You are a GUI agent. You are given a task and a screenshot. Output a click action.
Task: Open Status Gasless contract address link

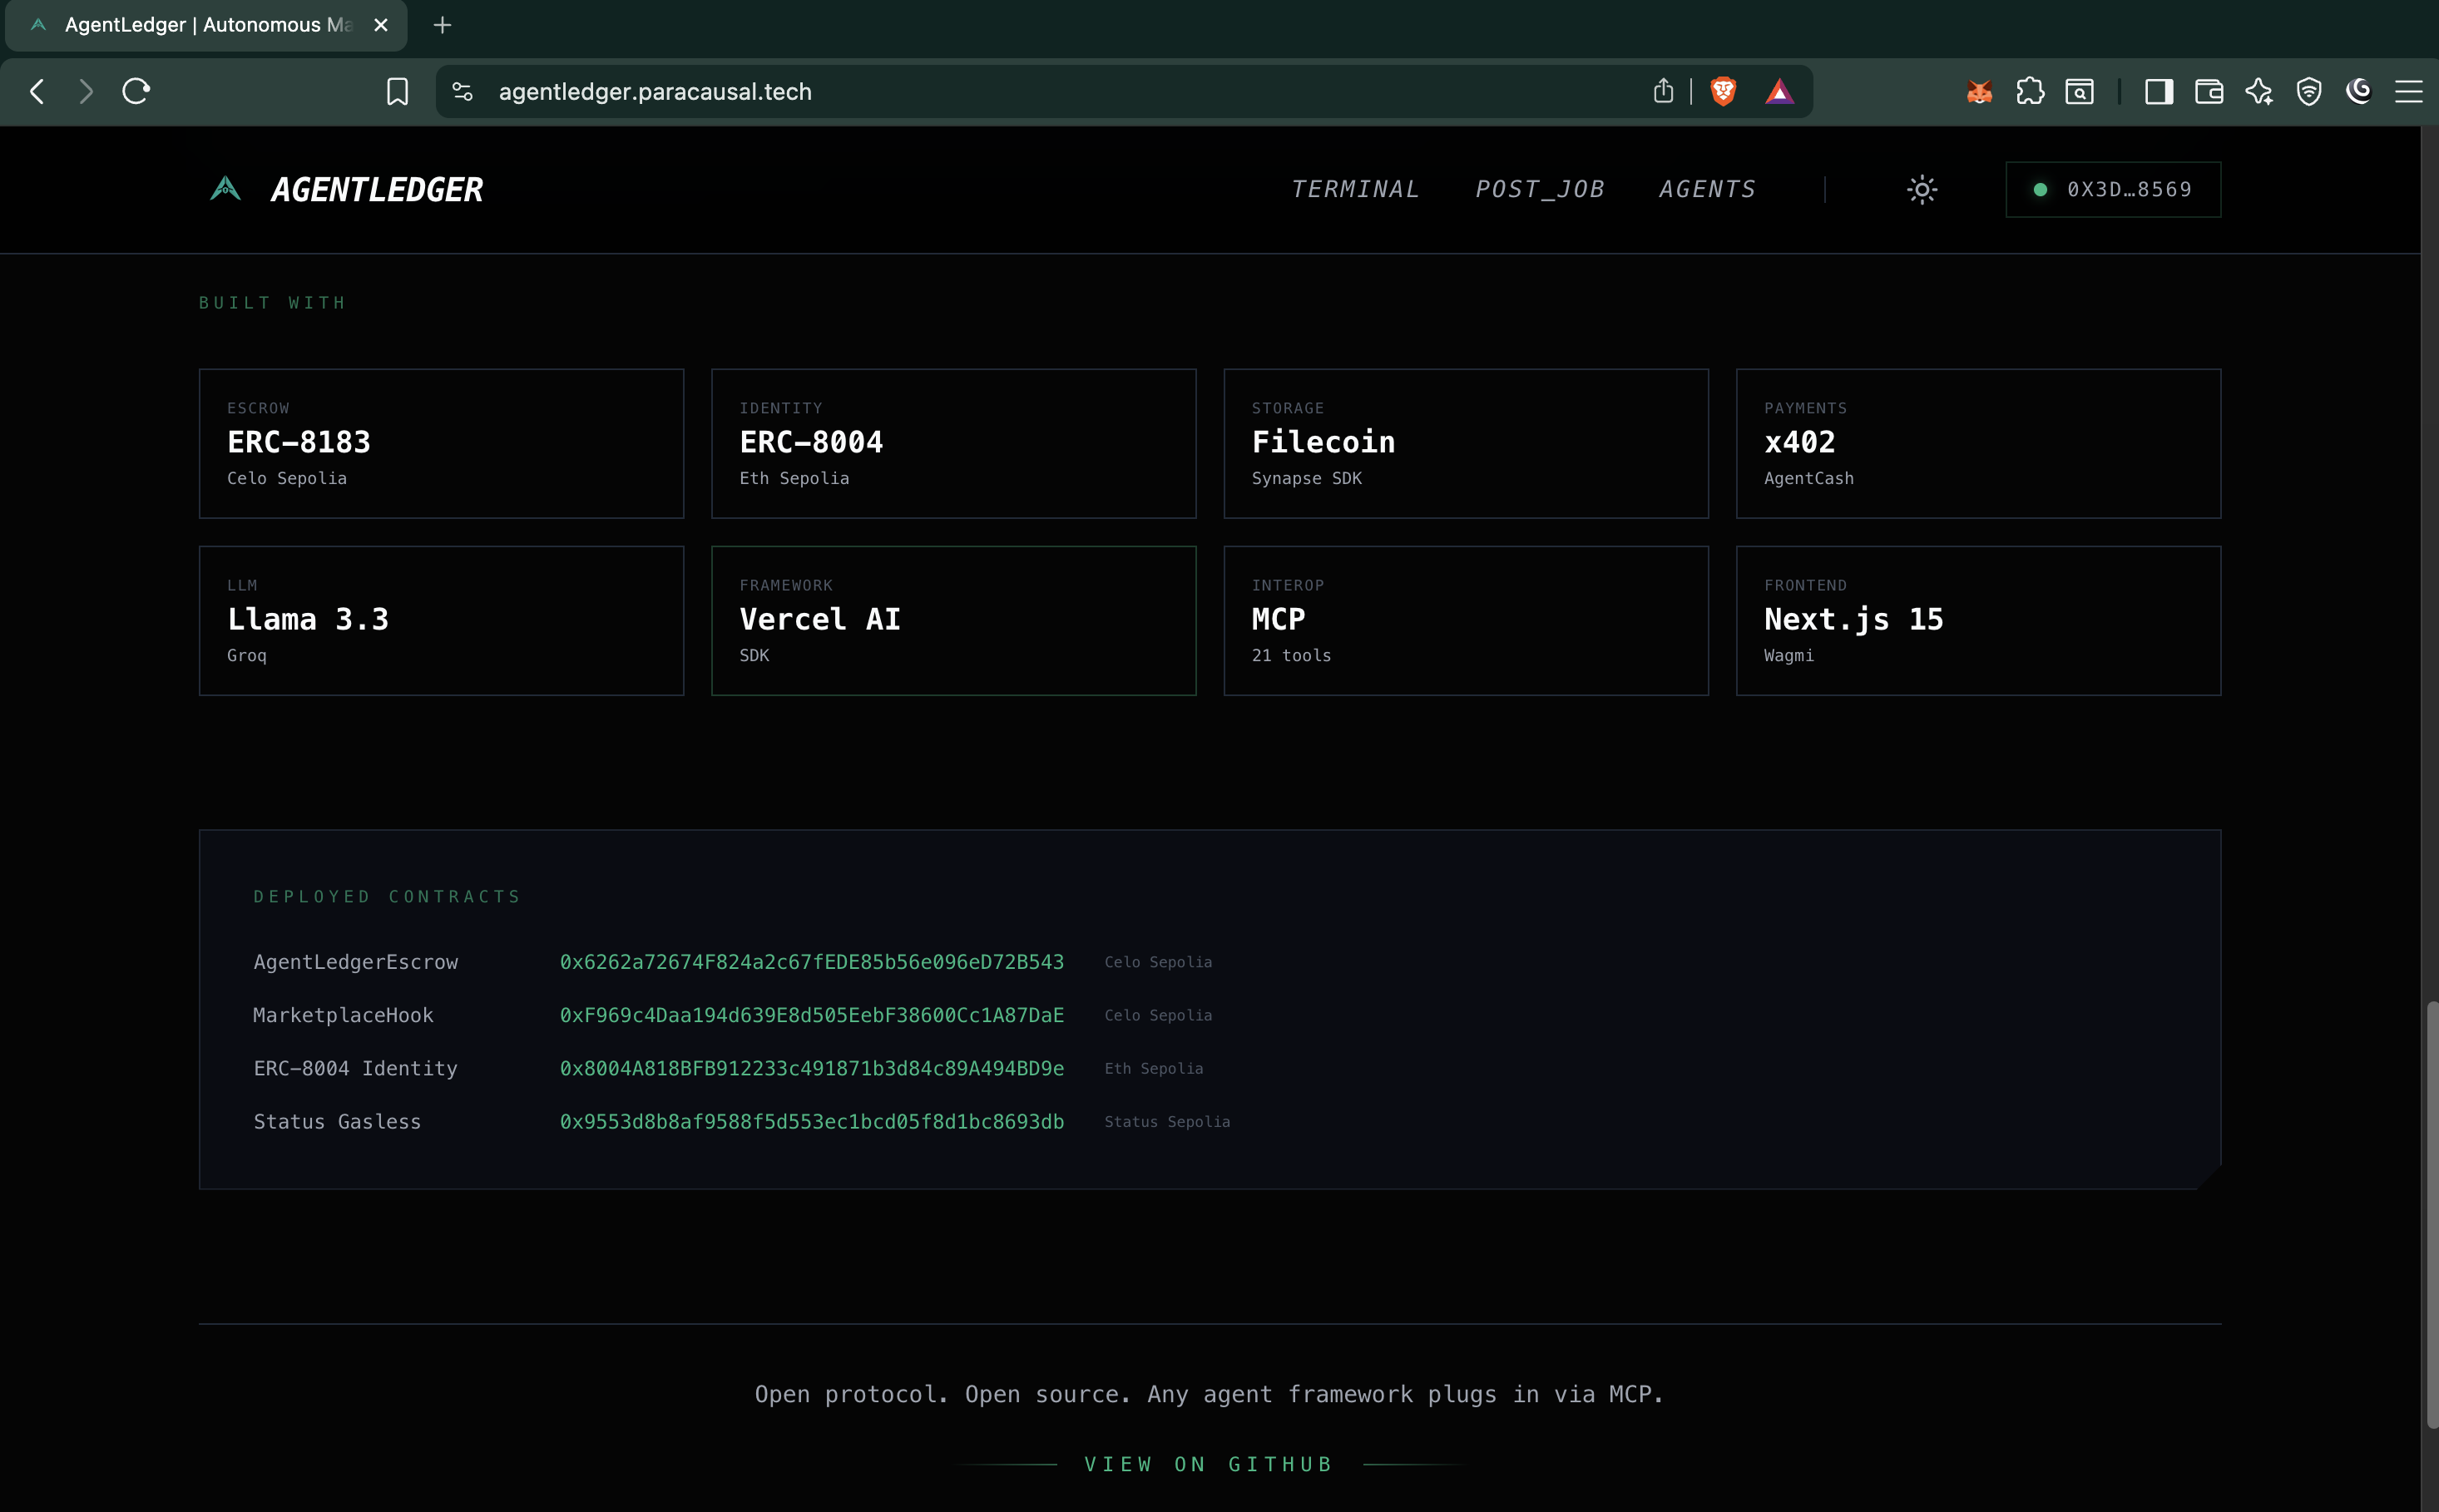click(x=811, y=1122)
